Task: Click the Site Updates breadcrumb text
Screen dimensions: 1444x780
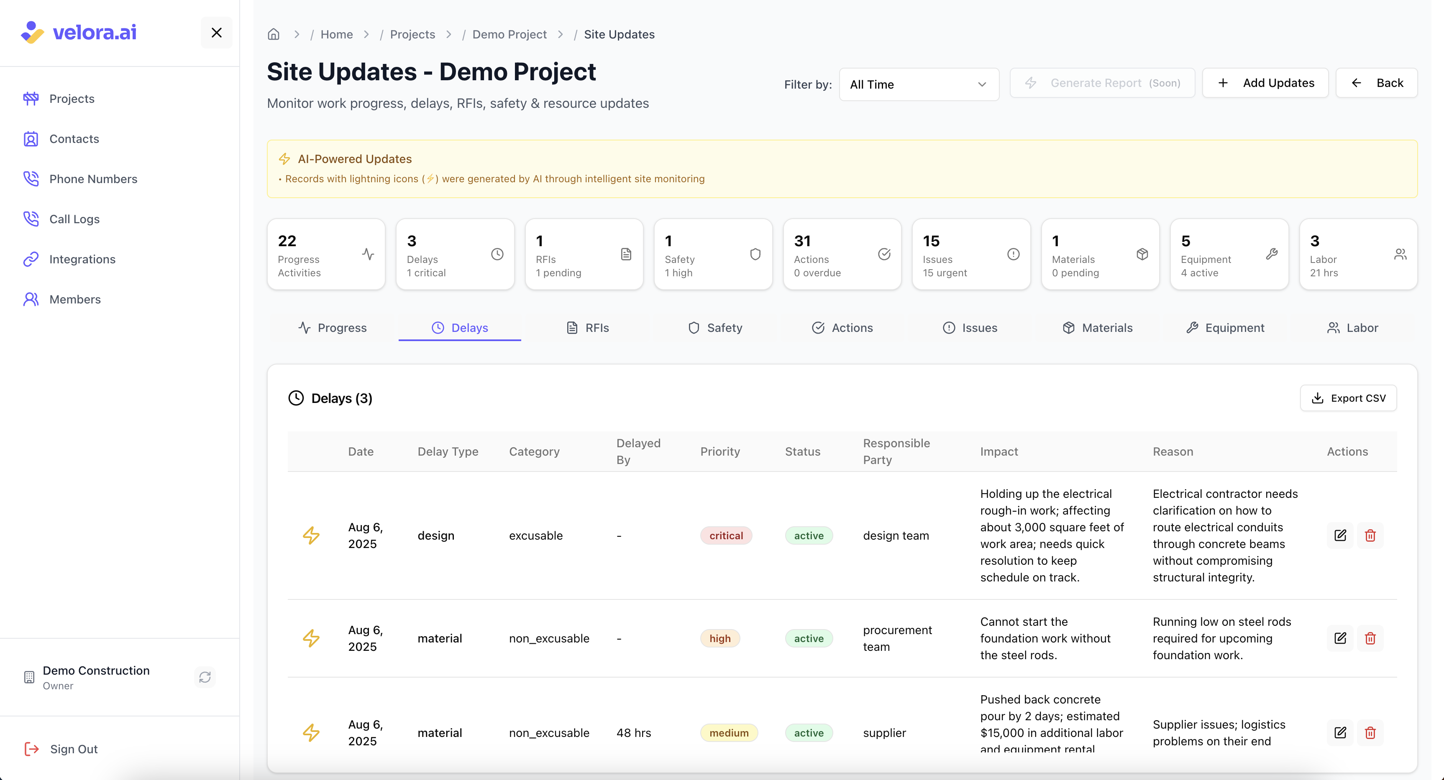Action: [619, 34]
